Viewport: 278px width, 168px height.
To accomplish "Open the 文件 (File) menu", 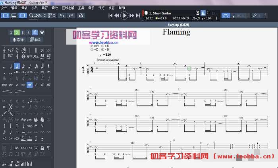I will 4,8.
